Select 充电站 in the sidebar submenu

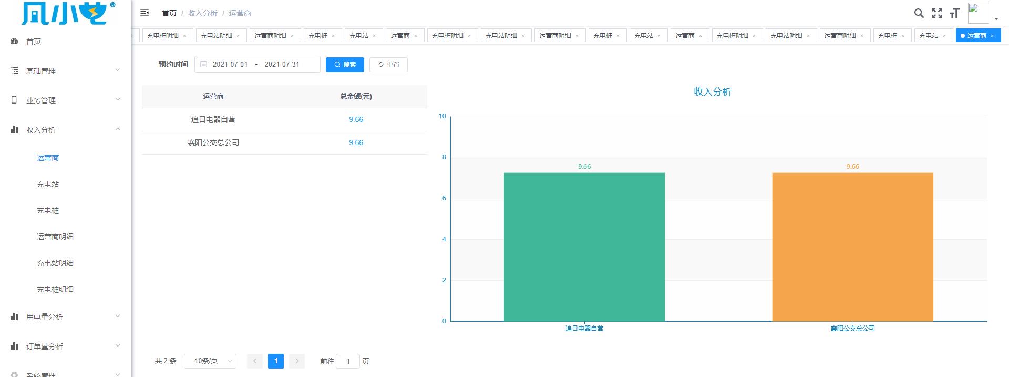tap(48, 184)
